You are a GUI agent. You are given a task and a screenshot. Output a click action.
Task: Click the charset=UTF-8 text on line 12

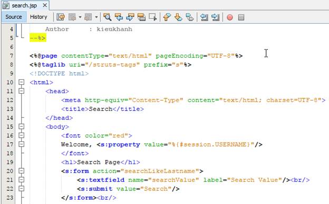[x=292, y=100]
